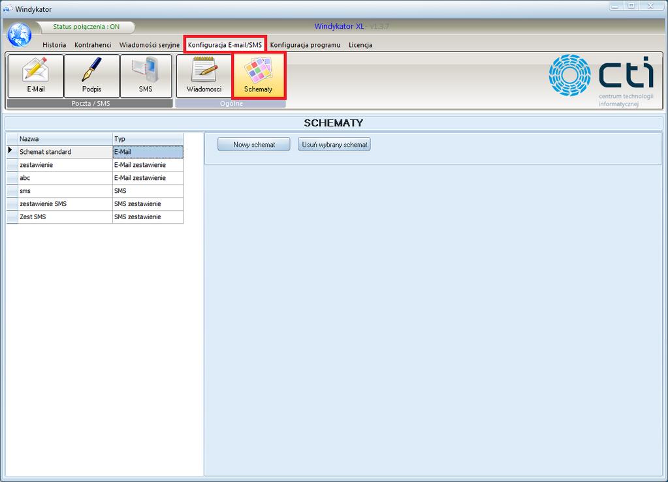
Task: Select the 'abc' schema name
Action: pos(65,178)
